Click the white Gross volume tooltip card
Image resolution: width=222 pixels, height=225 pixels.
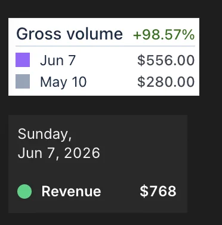[104, 57]
